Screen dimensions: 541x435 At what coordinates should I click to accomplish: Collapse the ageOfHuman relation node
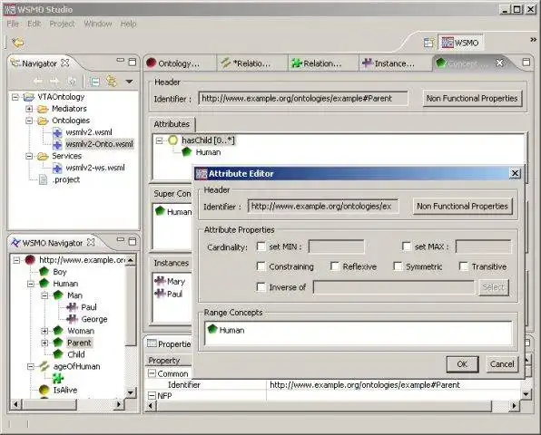pos(31,366)
